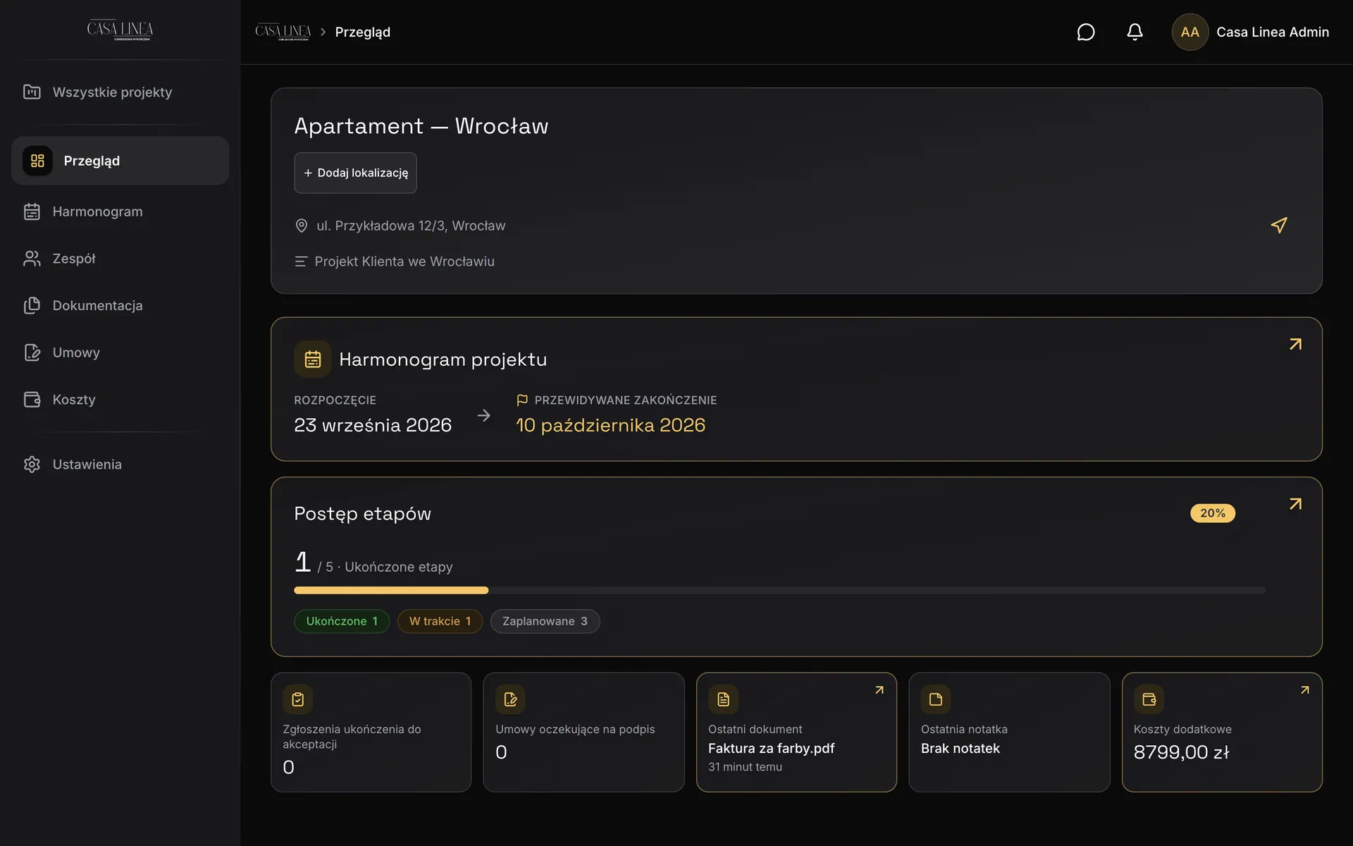Navigate to Dokumentacja

[120, 305]
